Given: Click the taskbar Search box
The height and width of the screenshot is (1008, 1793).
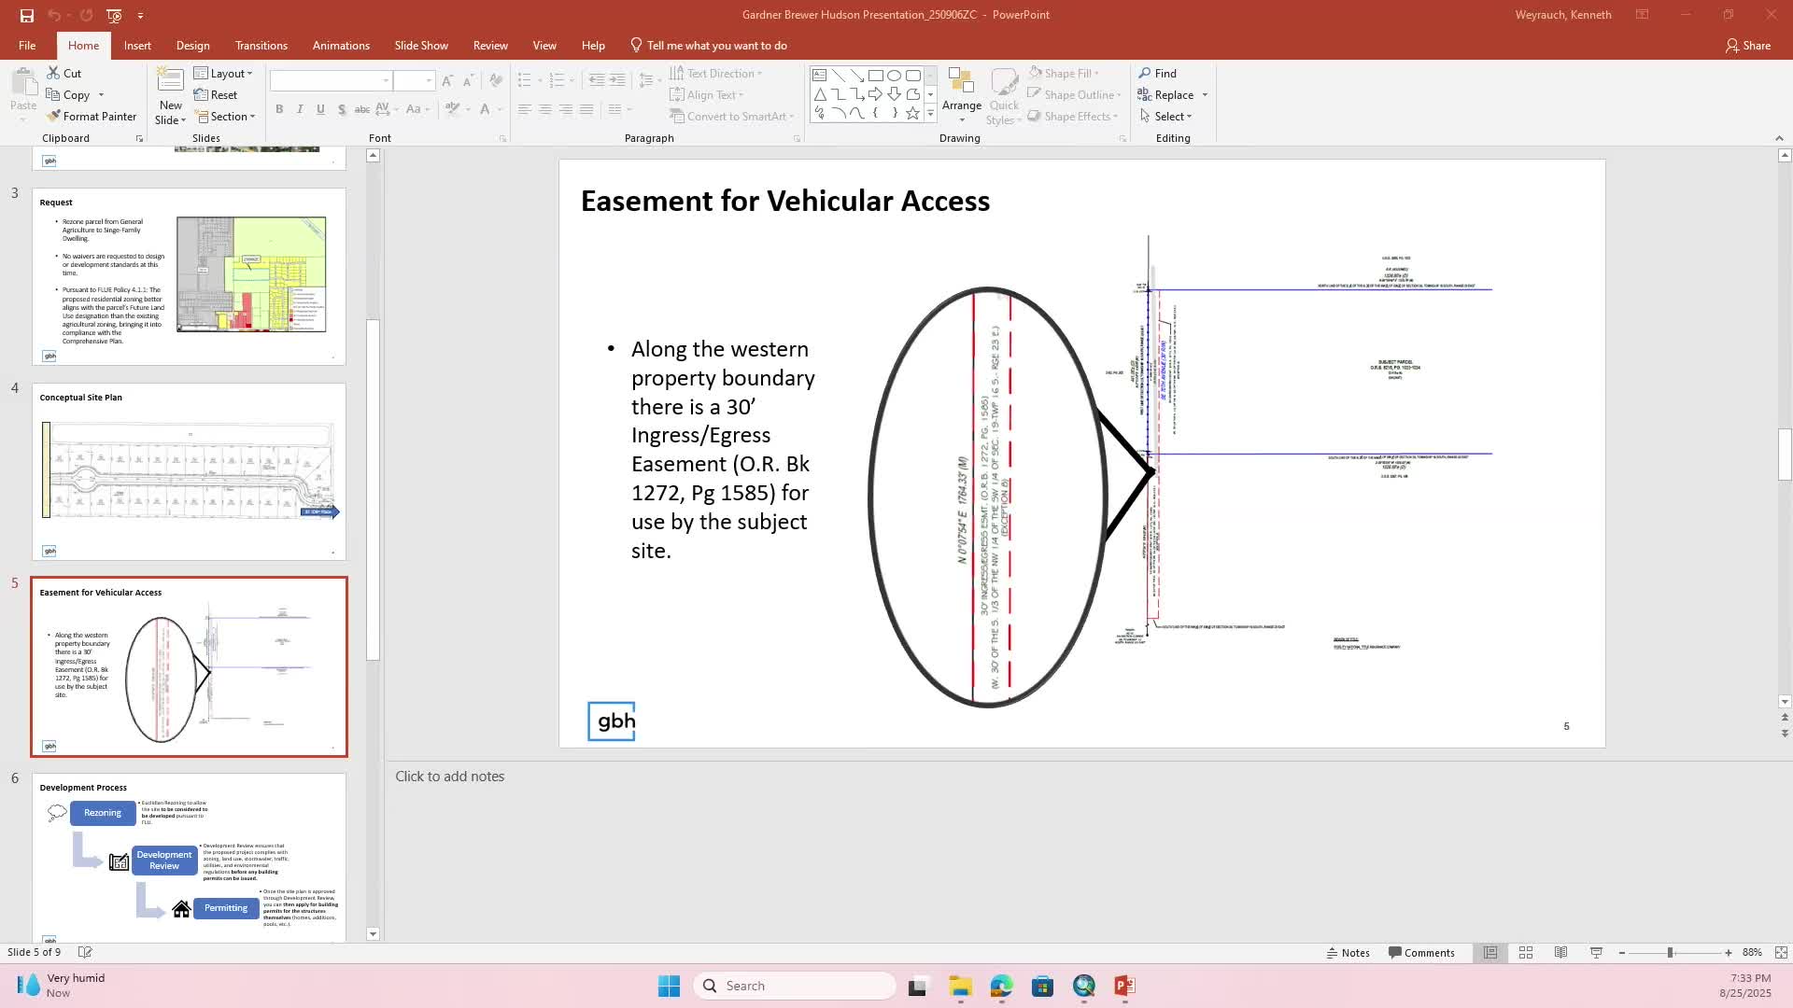Looking at the screenshot, I should pyautogui.click(x=795, y=987).
